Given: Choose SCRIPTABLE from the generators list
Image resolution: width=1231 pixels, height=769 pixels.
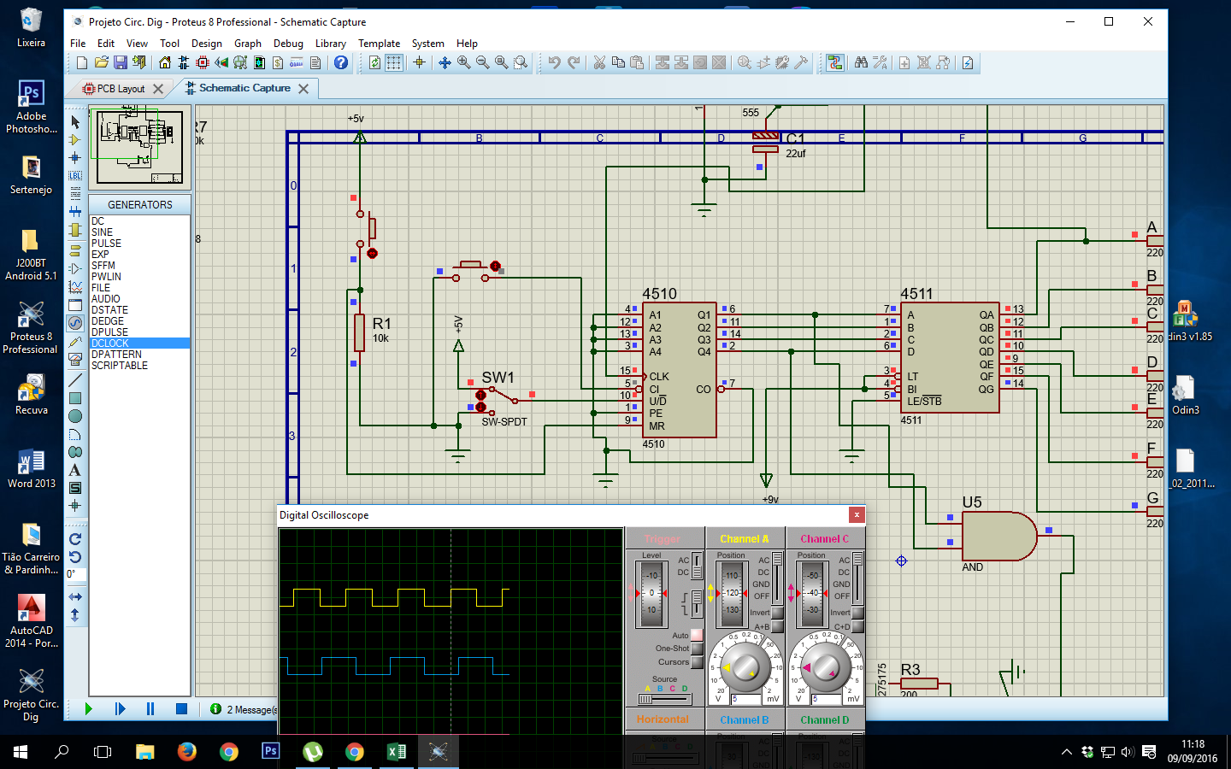Looking at the screenshot, I should pyautogui.click(x=139, y=366).
